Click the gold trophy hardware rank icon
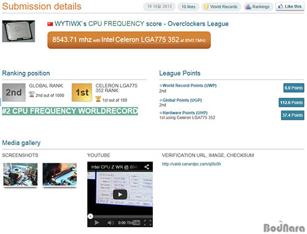The width and height of the screenshot is (307, 234). coord(98,99)
